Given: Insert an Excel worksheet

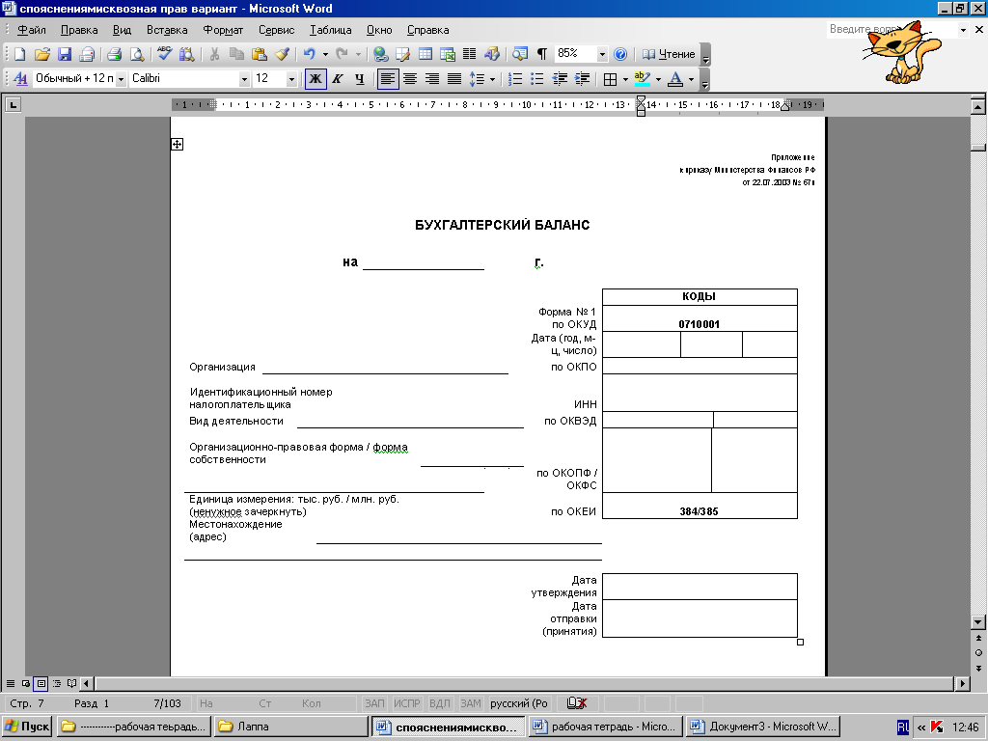Looking at the screenshot, I should (x=448, y=55).
